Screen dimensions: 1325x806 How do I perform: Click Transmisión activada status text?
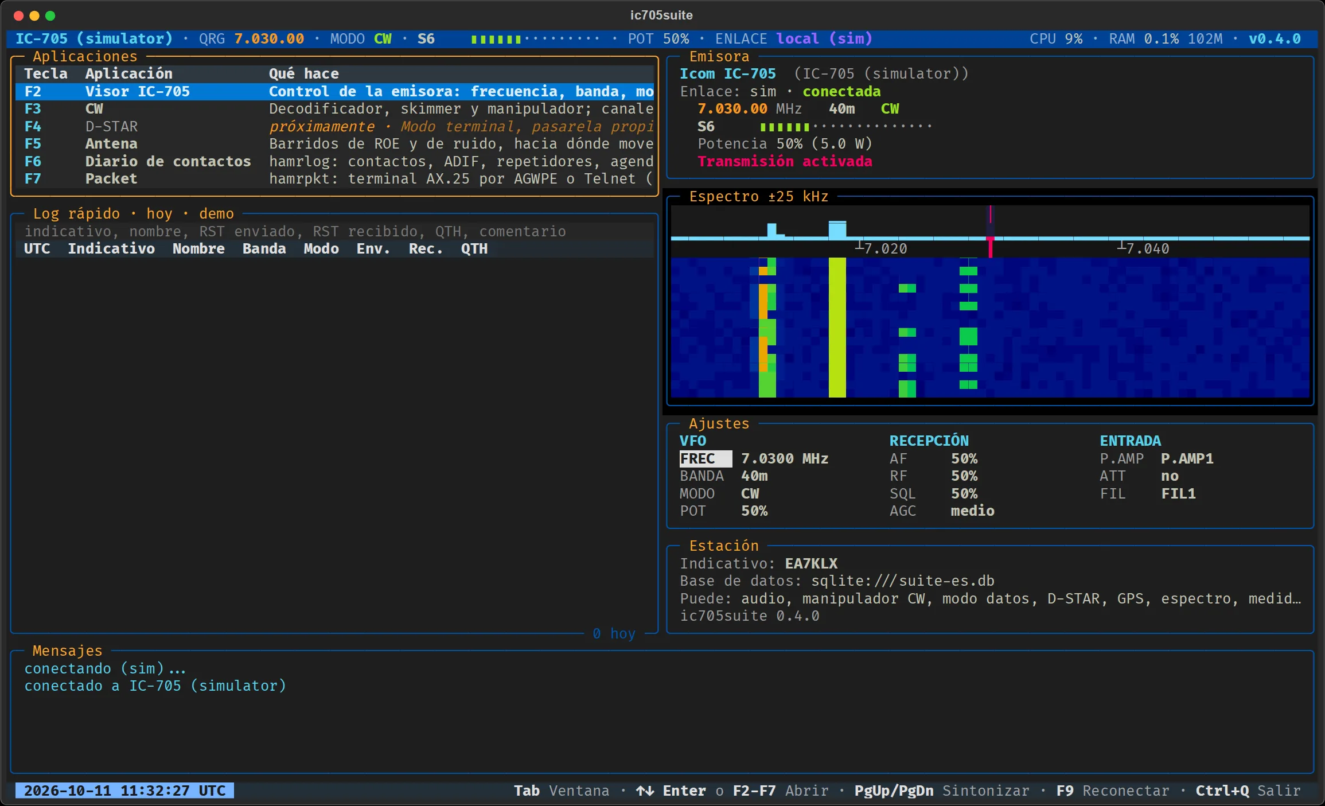tap(785, 161)
